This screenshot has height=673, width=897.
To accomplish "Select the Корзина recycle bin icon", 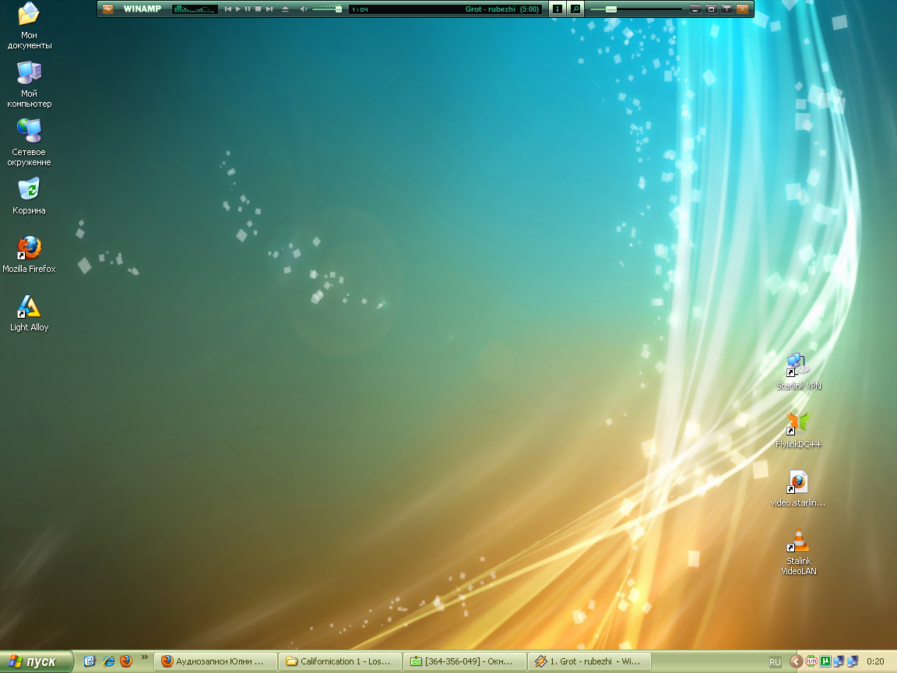I will tap(29, 196).
